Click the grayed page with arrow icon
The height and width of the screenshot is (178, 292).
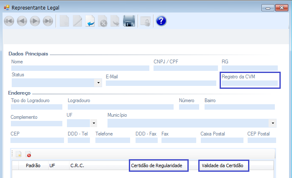click(x=115, y=21)
